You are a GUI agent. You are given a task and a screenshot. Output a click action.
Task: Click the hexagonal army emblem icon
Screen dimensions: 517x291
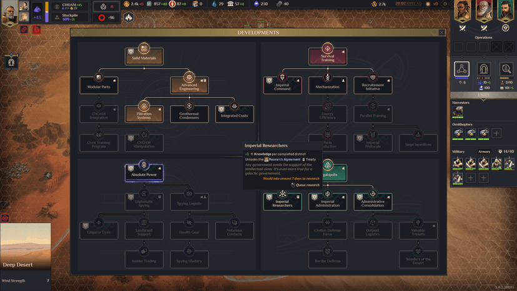point(129,17)
